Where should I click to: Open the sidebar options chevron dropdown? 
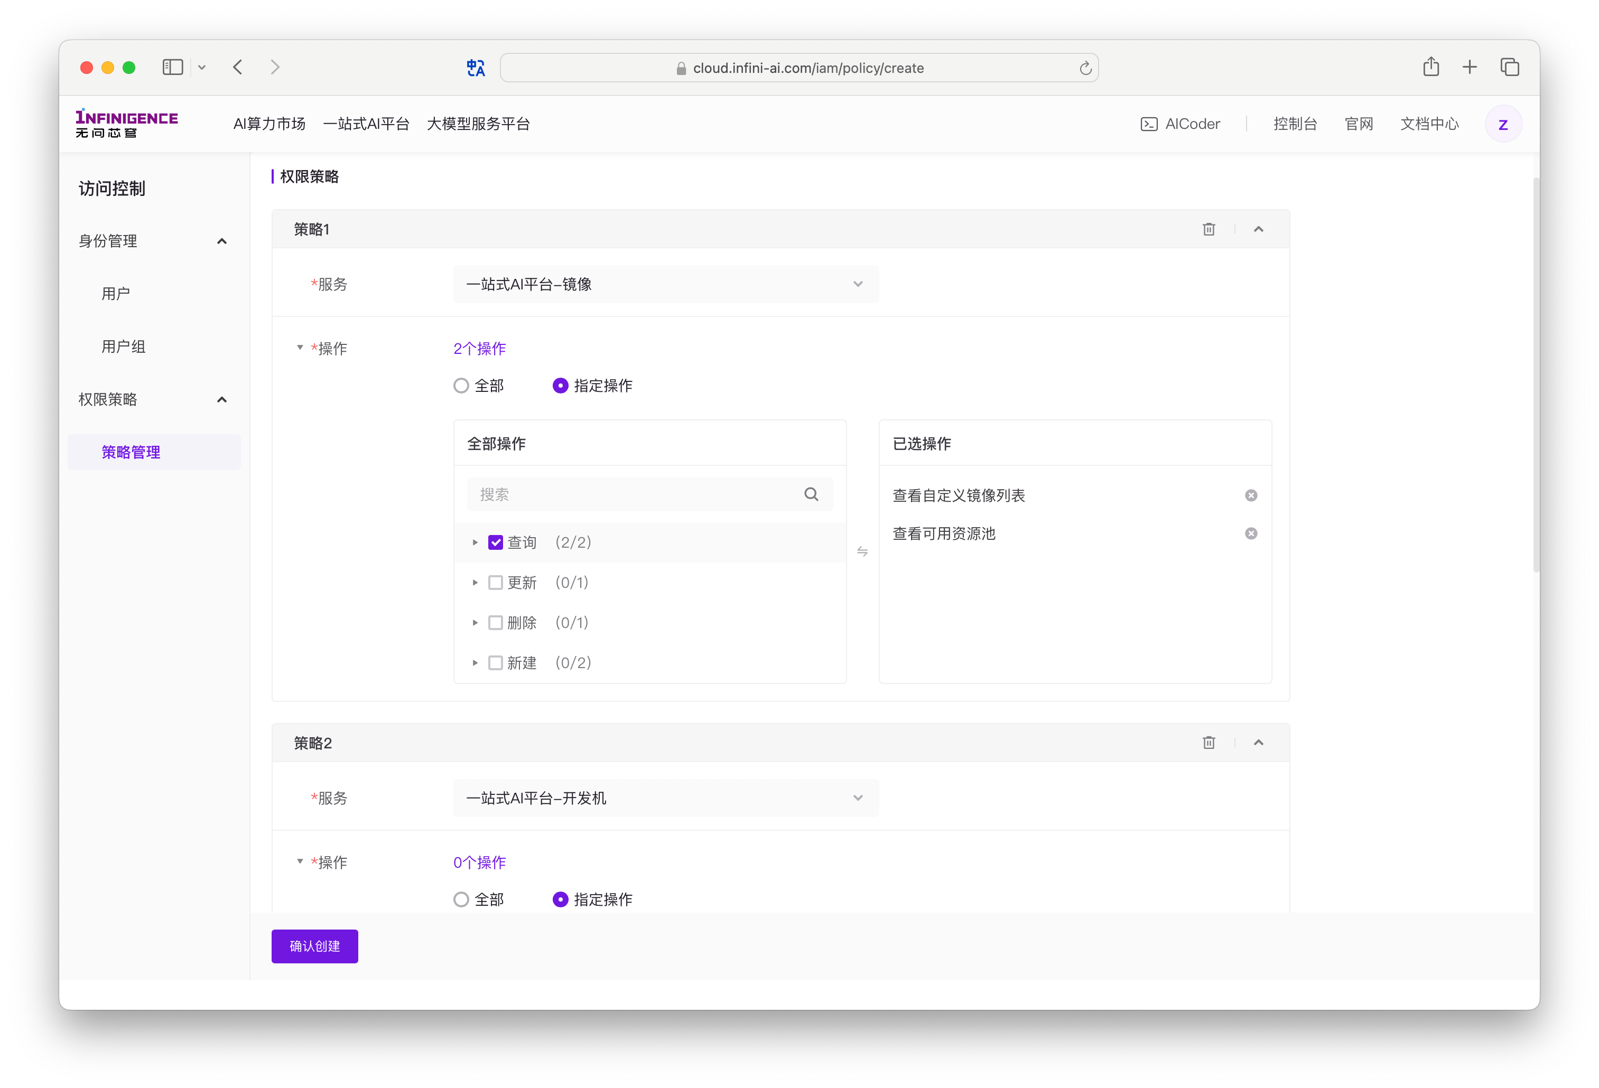202,68
